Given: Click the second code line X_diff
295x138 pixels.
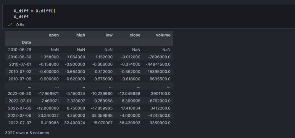Looking at the screenshot, I should 21,17.
